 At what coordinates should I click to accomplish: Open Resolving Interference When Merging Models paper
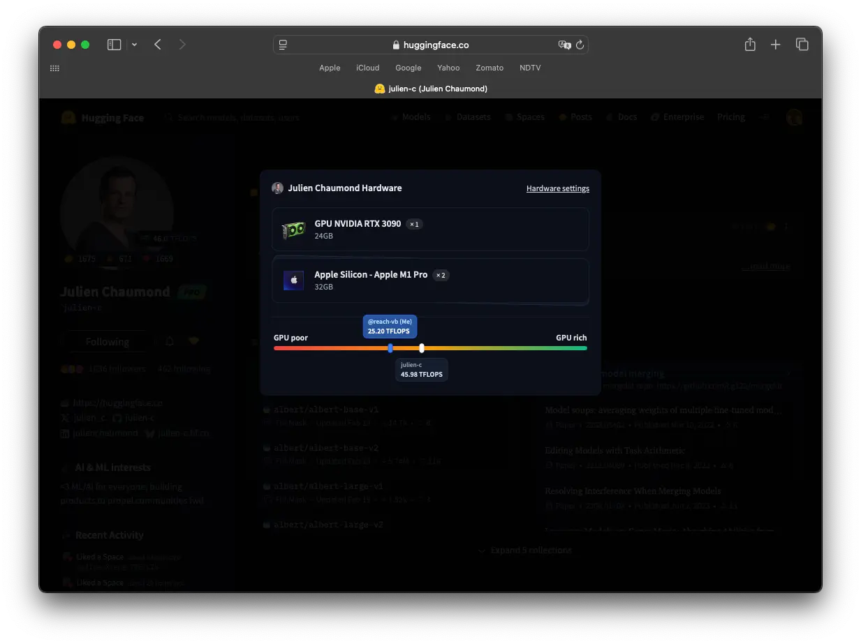(633, 491)
